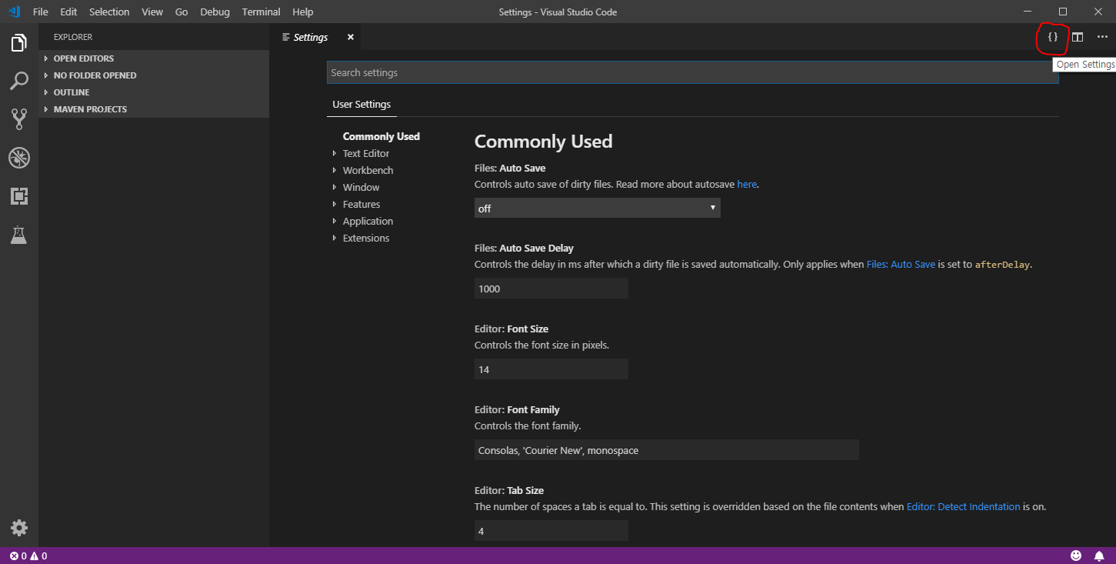Image resolution: width=1116 pixels, height=564 pixels.
Task: Click the 'Editor: Font Family' setting label
Action: (x=517, y=410)
